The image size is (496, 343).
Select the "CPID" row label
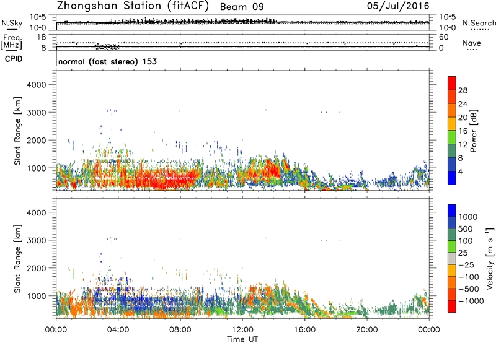(14, 59)
